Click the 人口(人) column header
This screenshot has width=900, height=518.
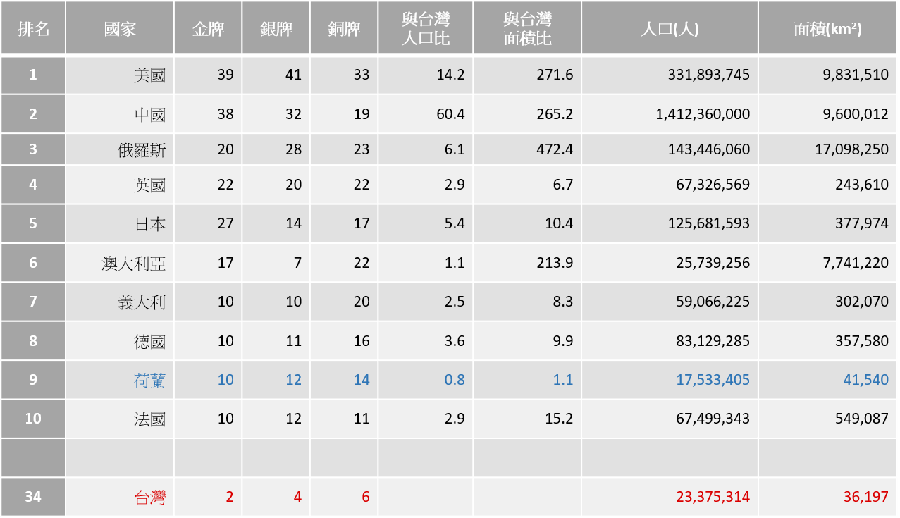(x=670, y=29)
